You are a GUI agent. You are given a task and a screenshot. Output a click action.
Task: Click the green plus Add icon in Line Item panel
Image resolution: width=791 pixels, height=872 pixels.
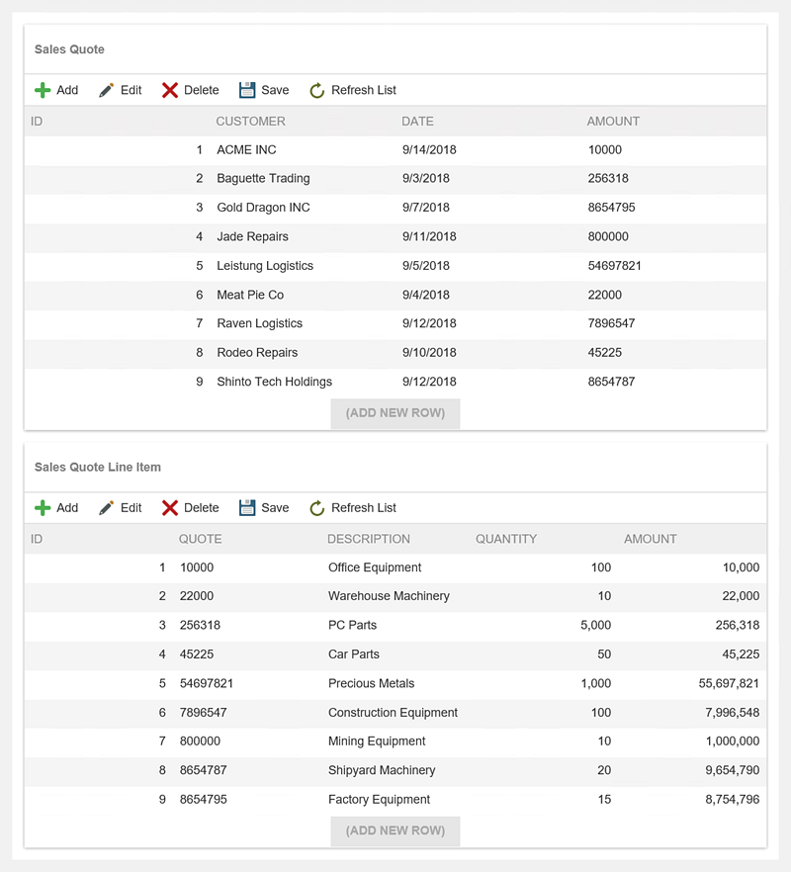click(x=43, y=508)
